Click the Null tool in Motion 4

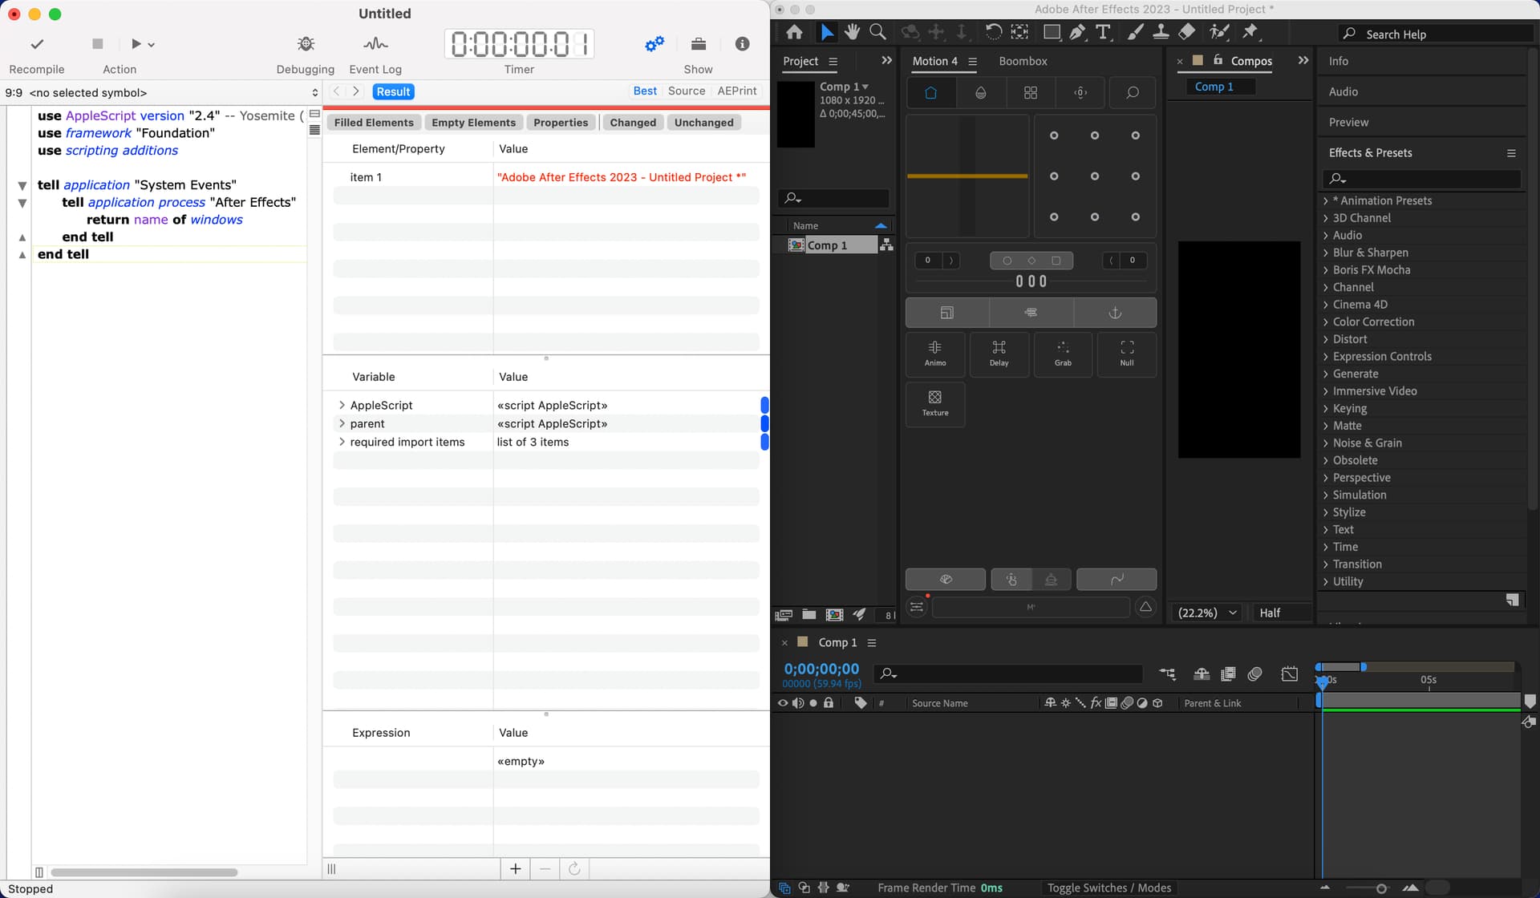(1127, 354)
